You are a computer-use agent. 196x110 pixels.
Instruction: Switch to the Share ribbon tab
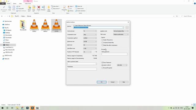(15, 3)
